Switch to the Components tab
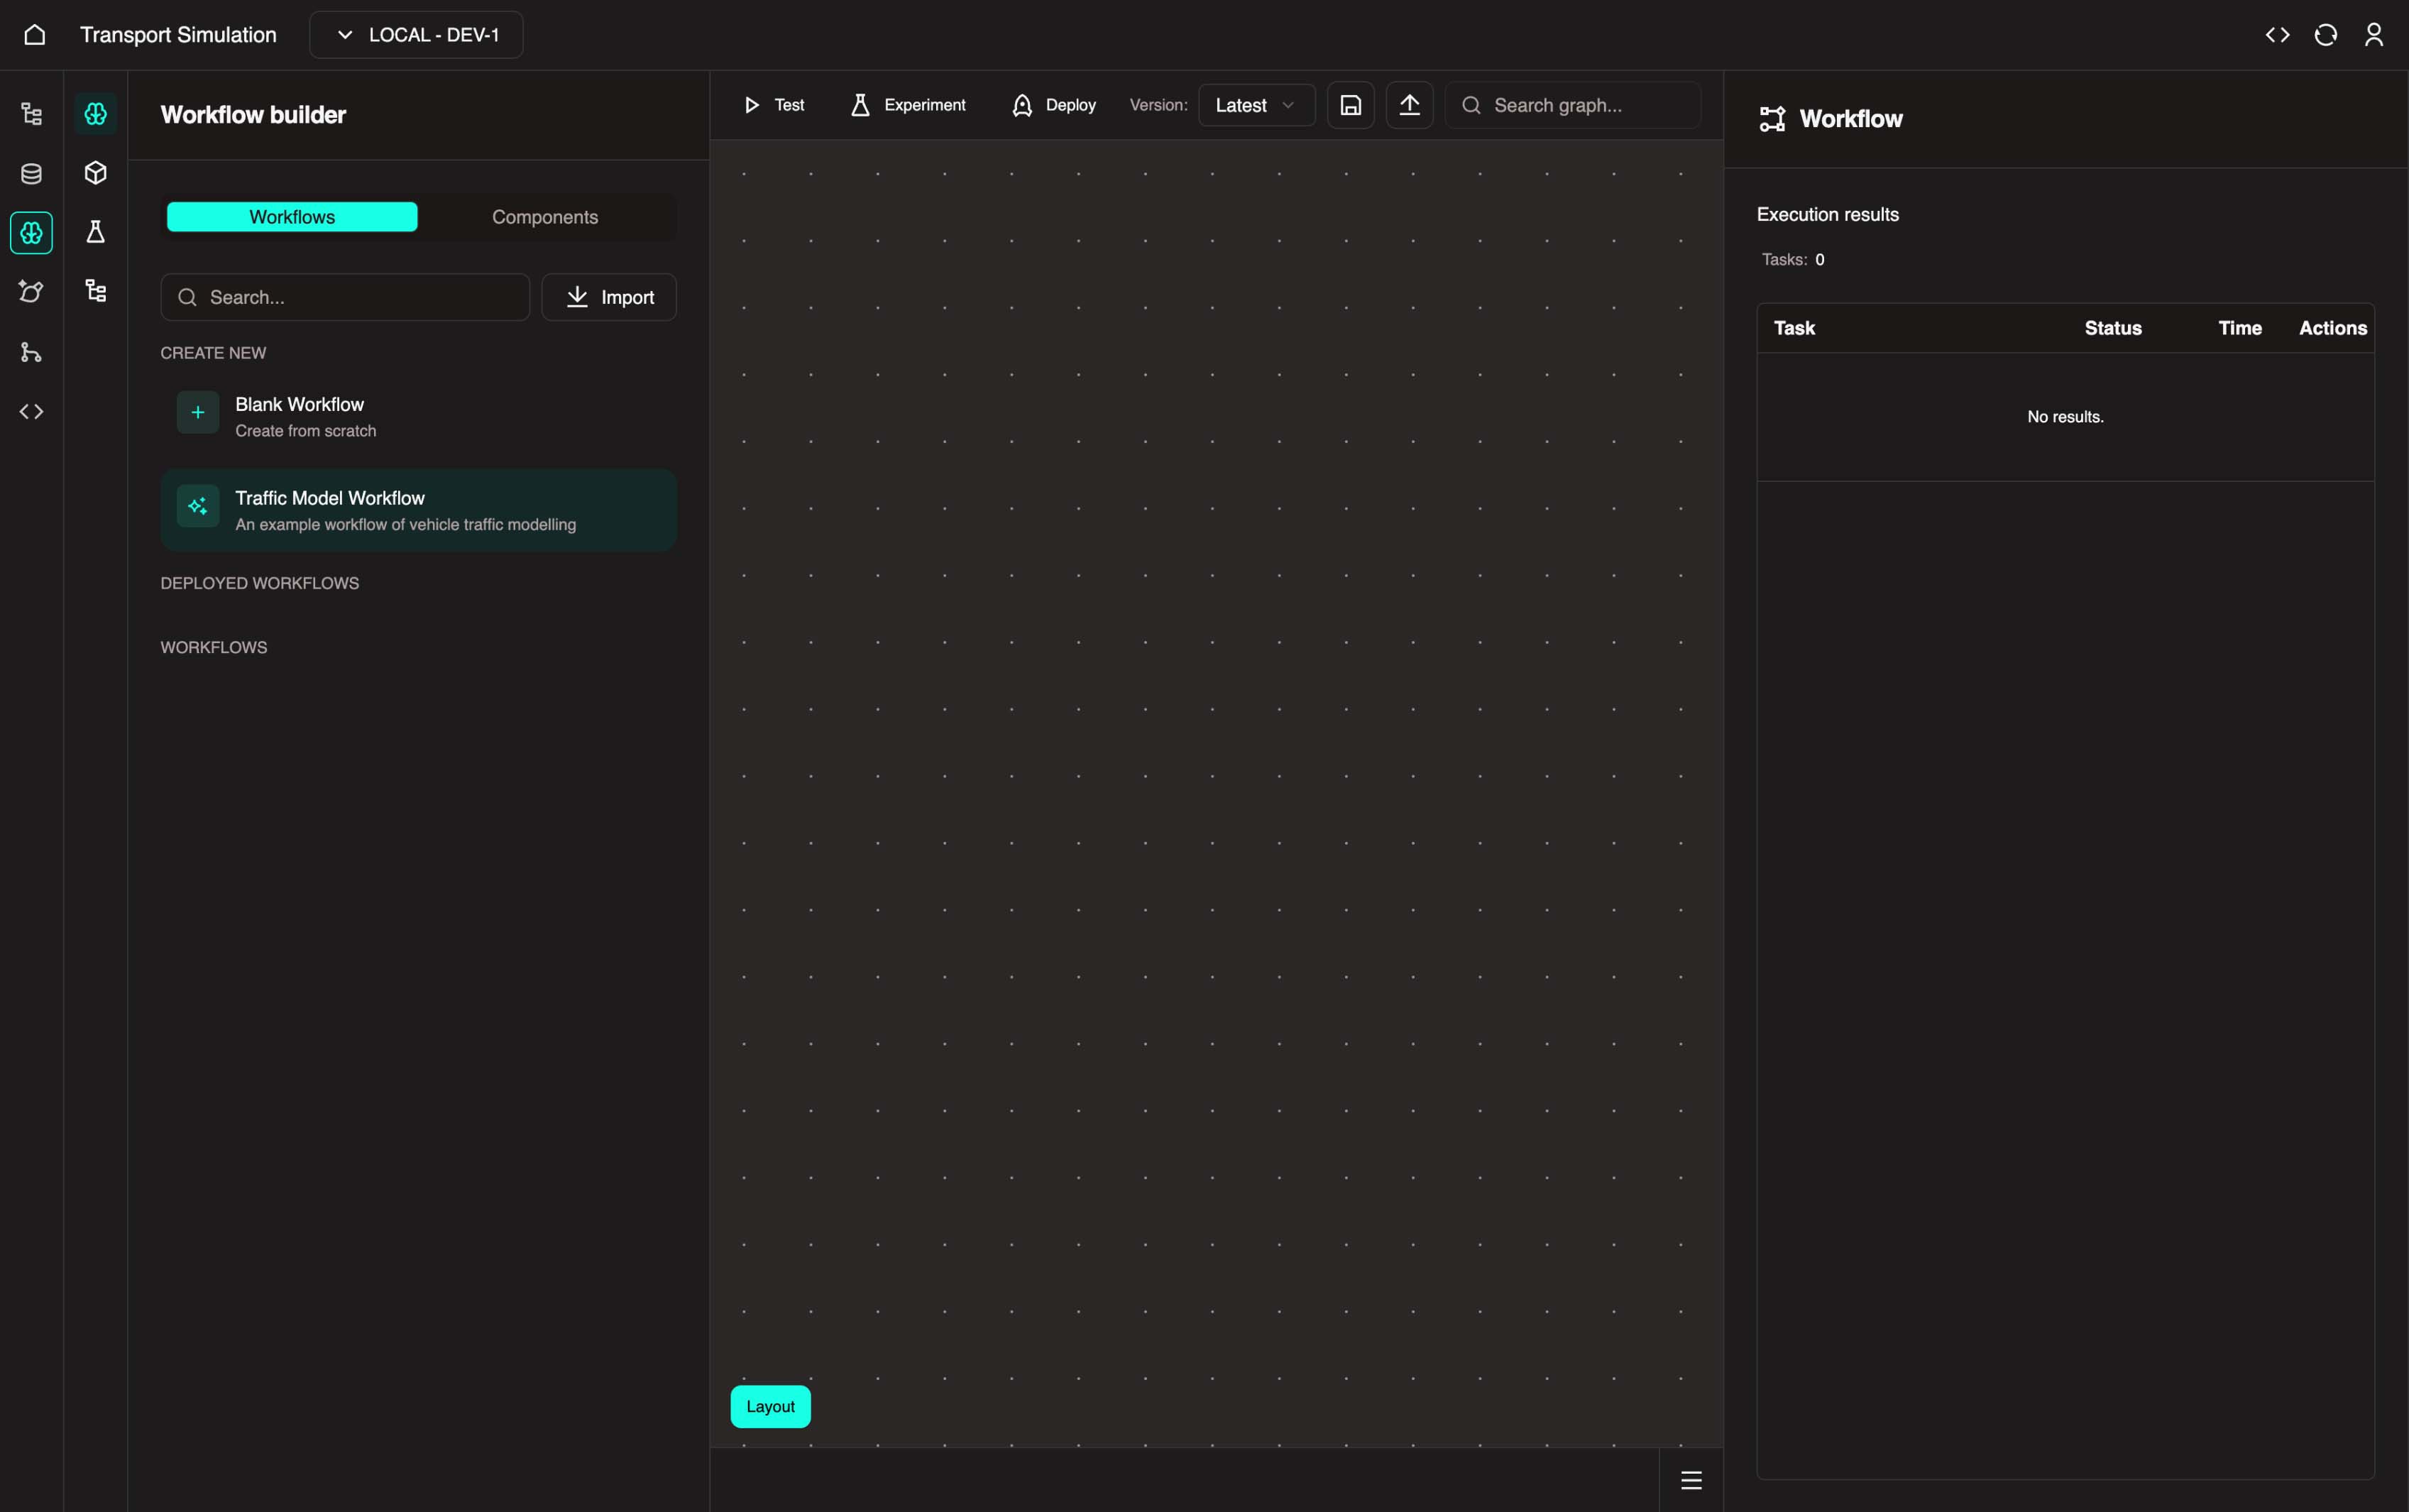The image size is (2409, 1512). [x=545, y=217]
